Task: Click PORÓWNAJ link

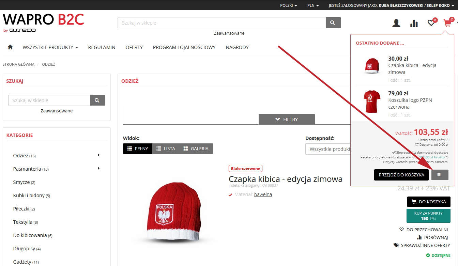Action: pyautogui.click(x=432, y=237)
